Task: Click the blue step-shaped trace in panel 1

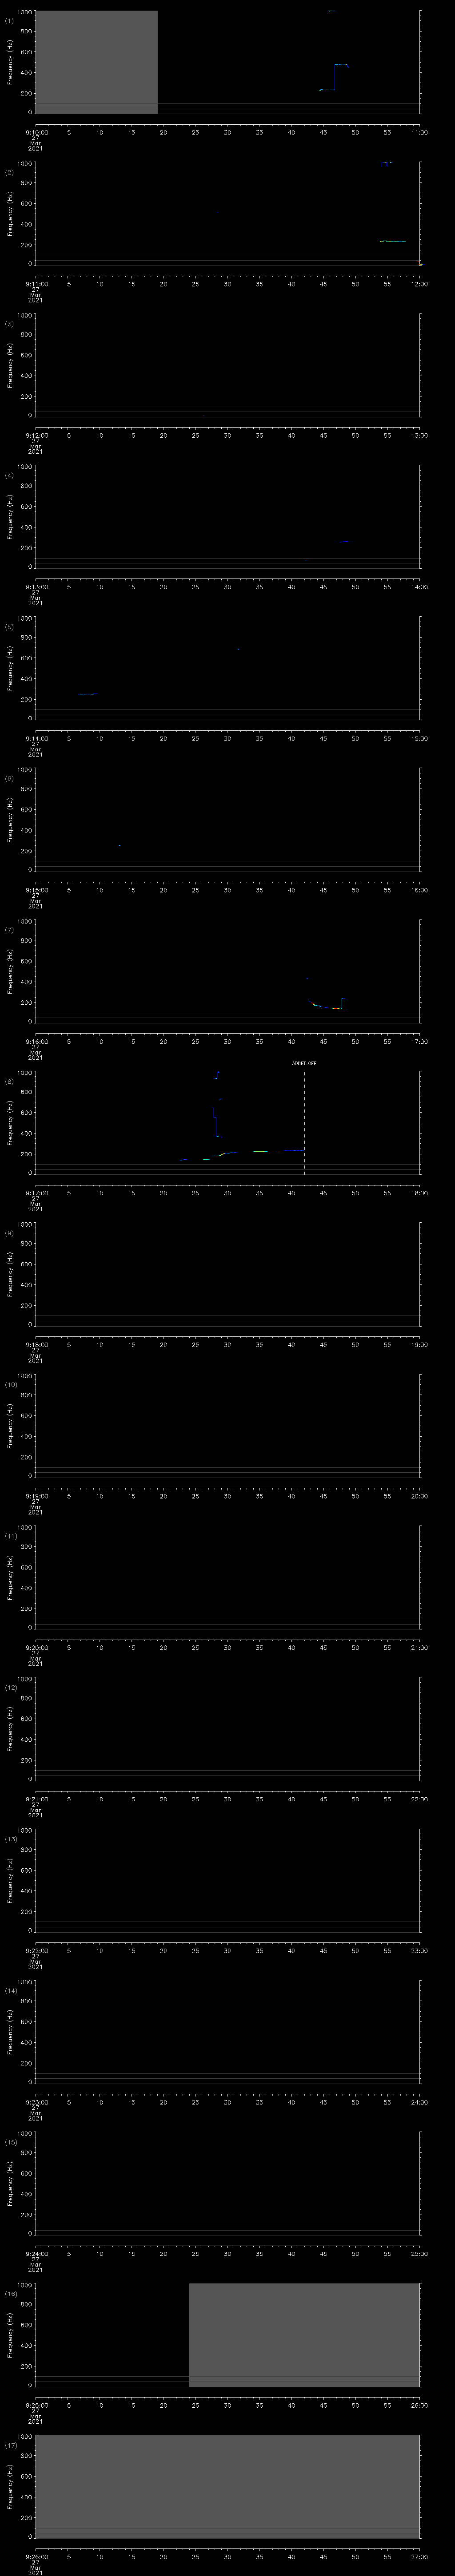Action: point(334,78)
